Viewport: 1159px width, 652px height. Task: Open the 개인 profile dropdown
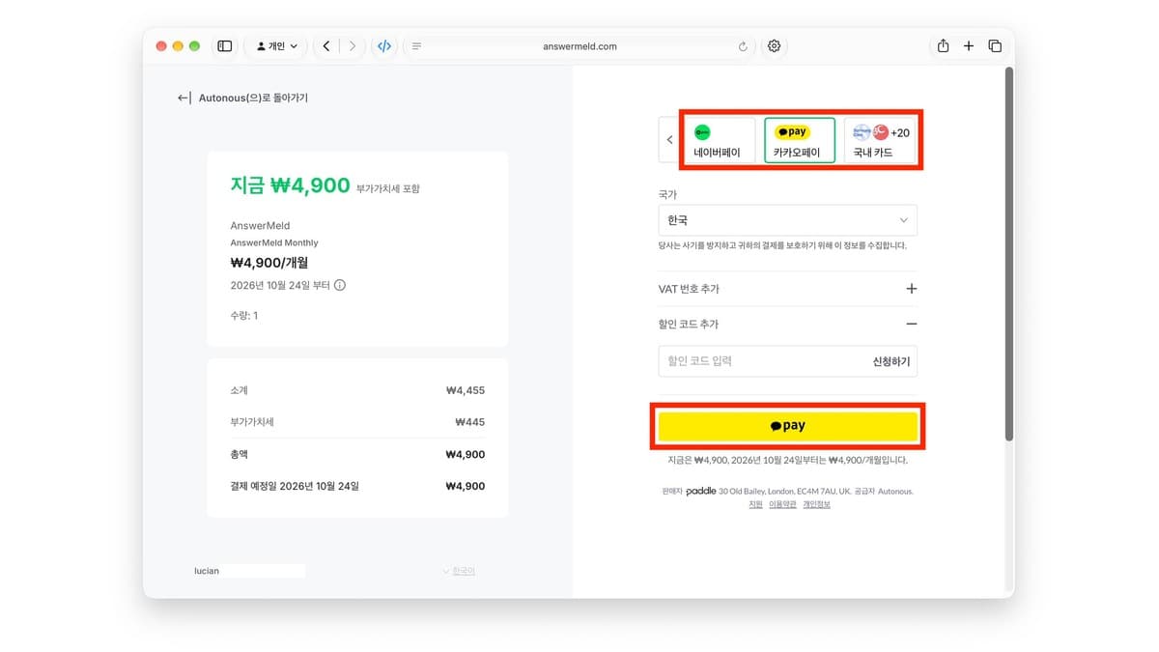[277, 45]
